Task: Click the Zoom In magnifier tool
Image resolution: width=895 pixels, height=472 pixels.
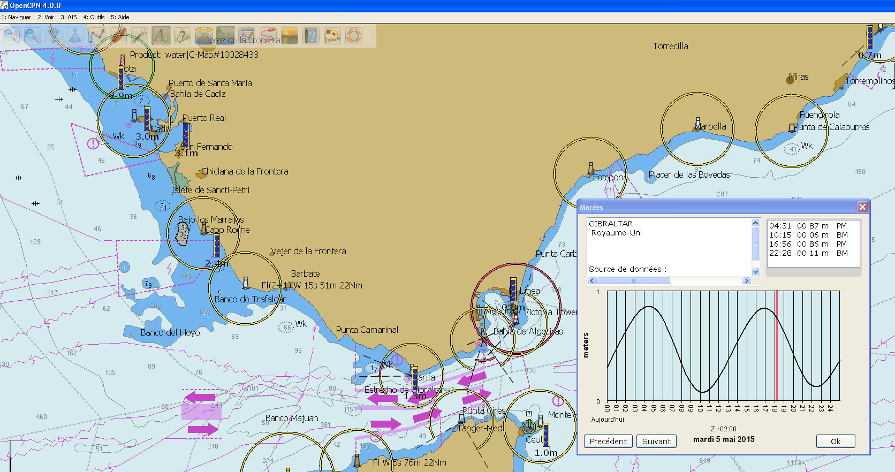Action: [11, 36]
